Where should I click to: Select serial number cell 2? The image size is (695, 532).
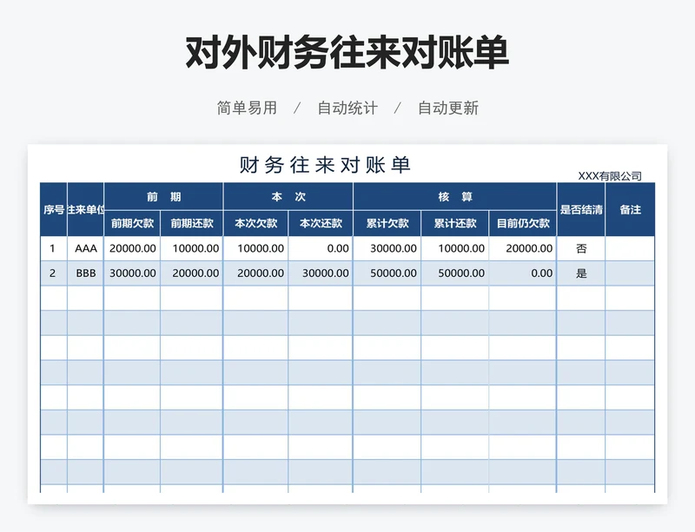(x=54, y=273)
